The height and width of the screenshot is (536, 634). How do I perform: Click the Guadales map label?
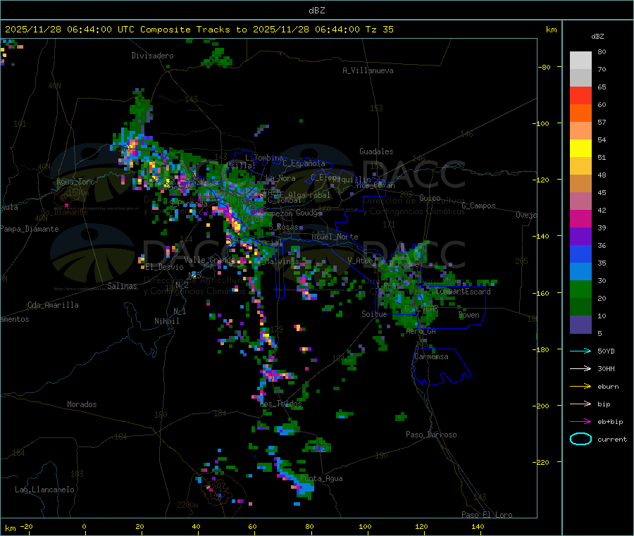click(x=376, y=151)
